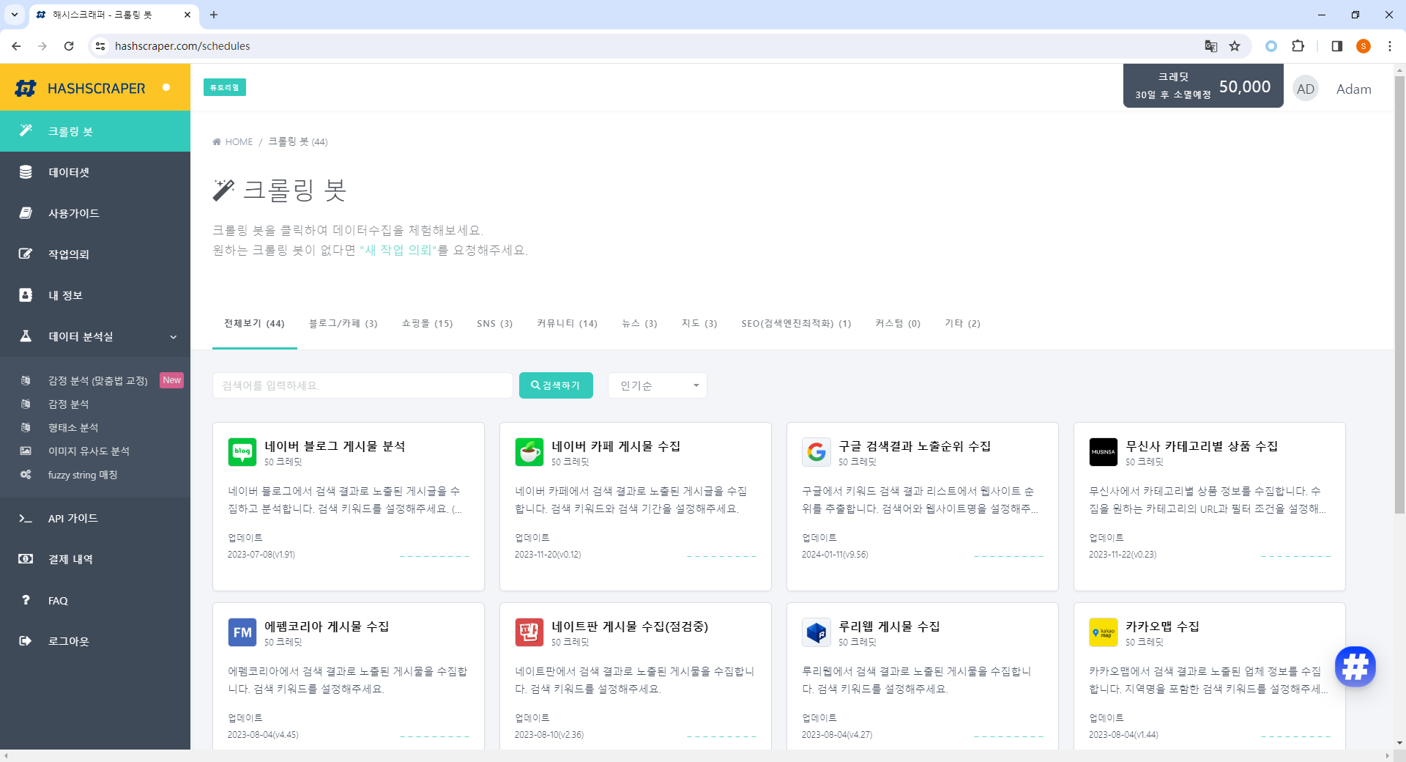The height and width of the screenshot is (762, 1406).
Task: Open the 구글 검색결과 노출순위 수집 card title
Action: (915, 446)
